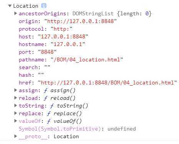The width and height of the screenshot is (179, 144).
Task: Expand the replace function arrow
Action: pyautogui.click(x=15, y=113)
